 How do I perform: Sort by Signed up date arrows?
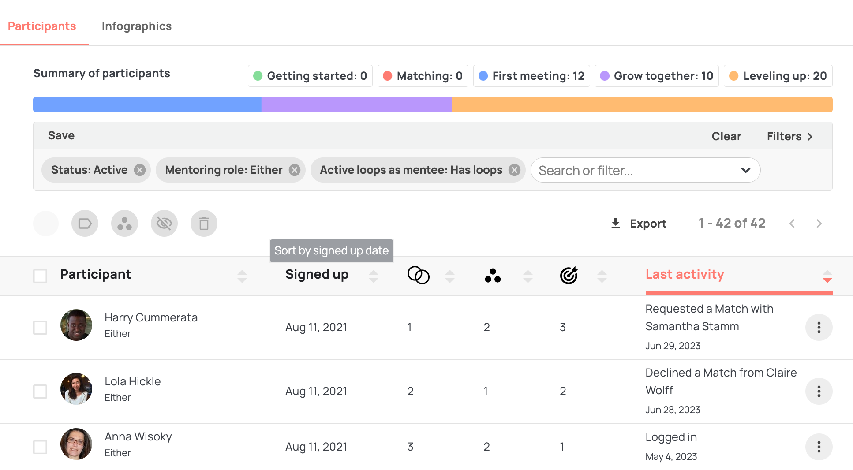coord(374,276)
